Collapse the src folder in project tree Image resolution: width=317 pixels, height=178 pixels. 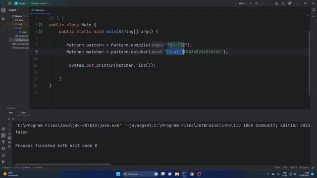point(13,28)
